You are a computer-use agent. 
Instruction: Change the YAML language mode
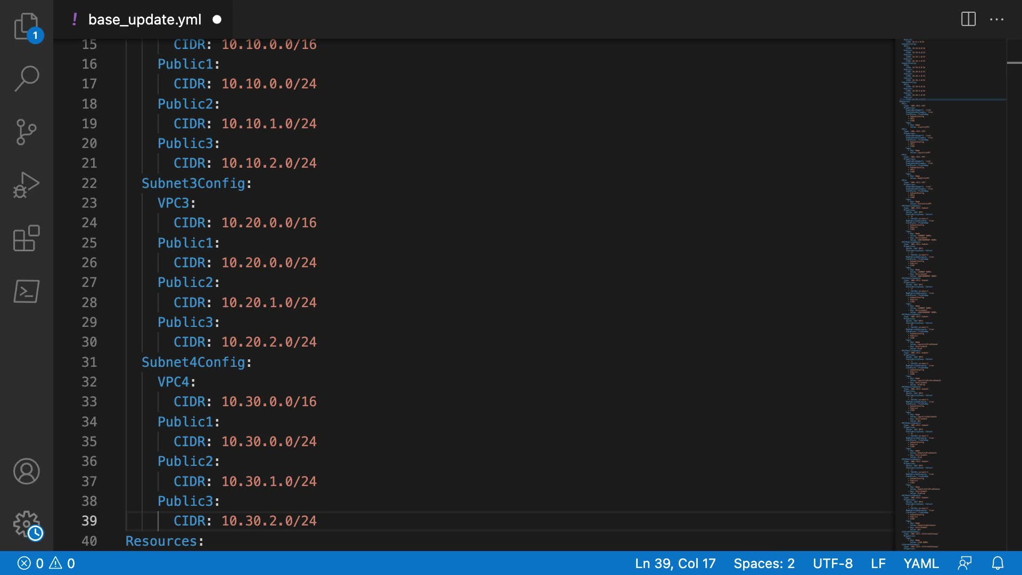[x=921, y=563]
